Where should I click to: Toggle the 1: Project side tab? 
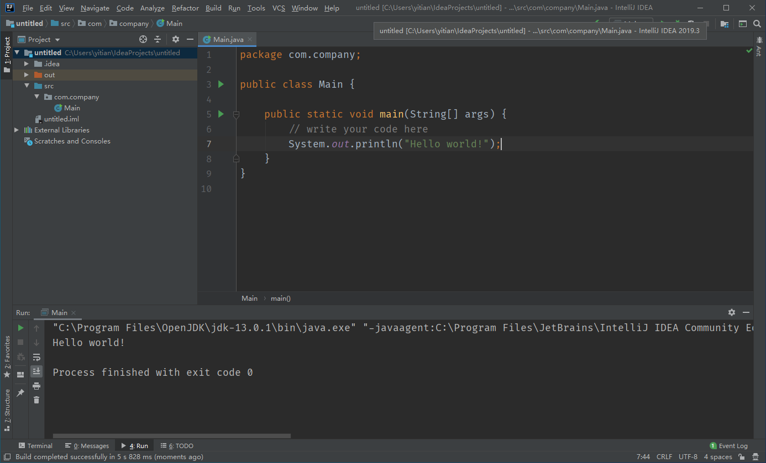pos(7,55)
